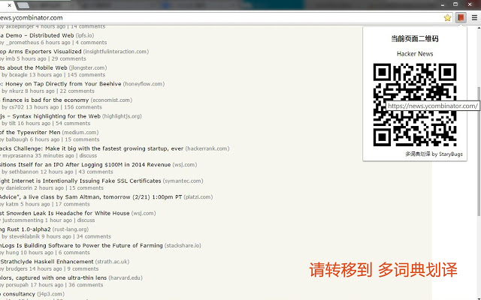Open hackerrank.com Challenge story

(92, 148)
